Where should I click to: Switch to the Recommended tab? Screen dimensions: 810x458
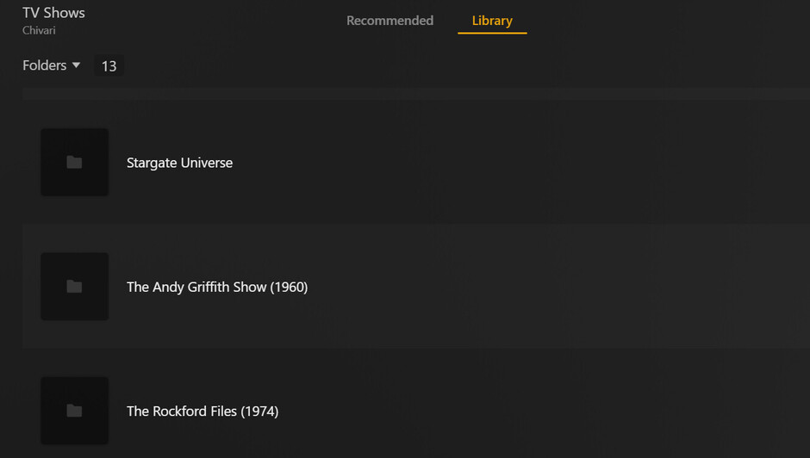click(x=389, y=21)
